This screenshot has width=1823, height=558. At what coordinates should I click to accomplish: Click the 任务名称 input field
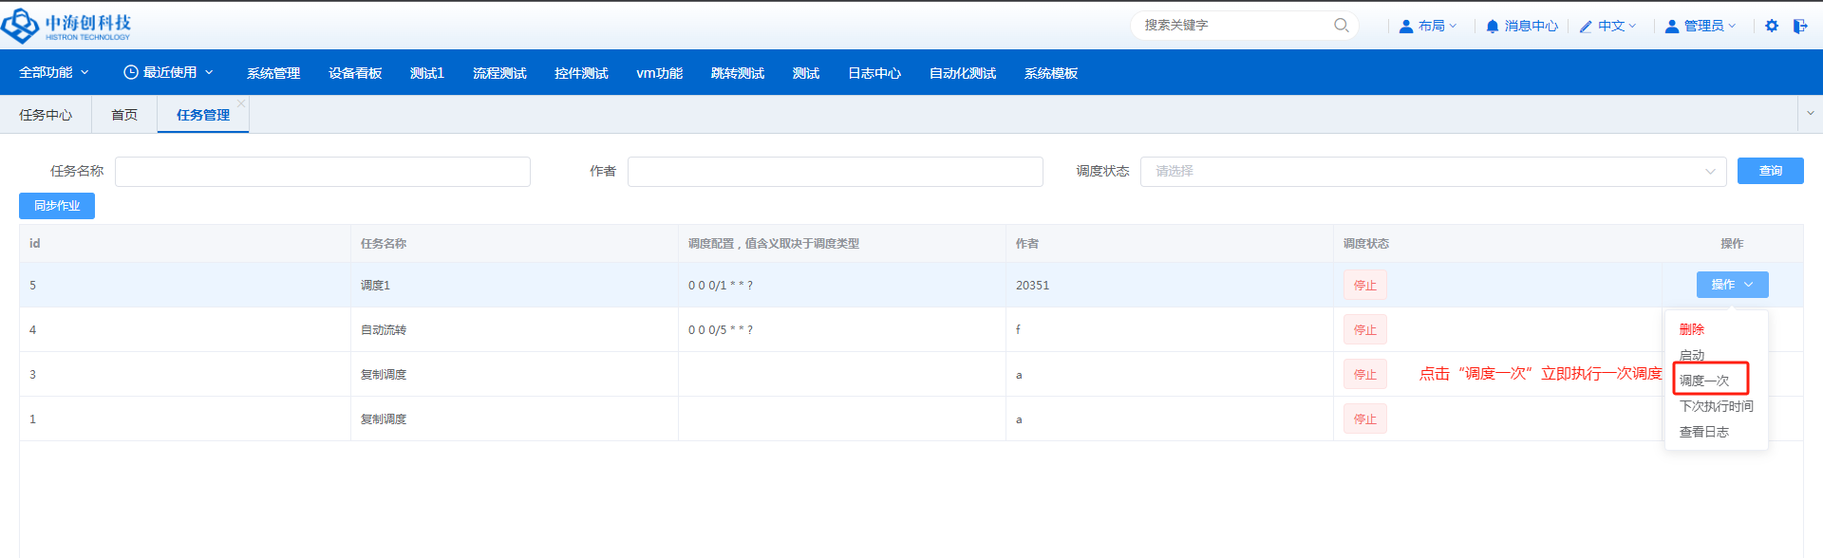click(323, 172)
